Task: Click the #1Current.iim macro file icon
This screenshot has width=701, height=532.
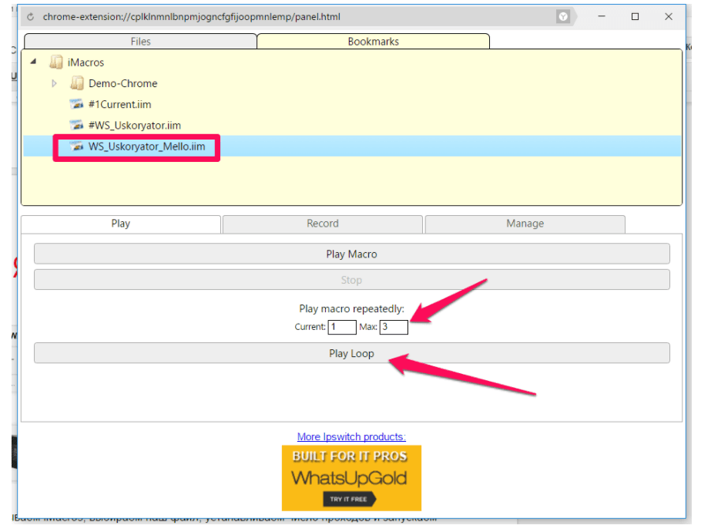Action: tap(76, 104)
